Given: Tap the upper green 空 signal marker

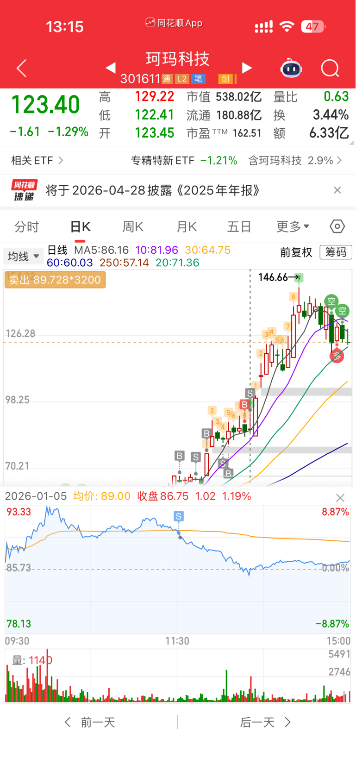Looking at the screenshot, I should click(331, 301).
